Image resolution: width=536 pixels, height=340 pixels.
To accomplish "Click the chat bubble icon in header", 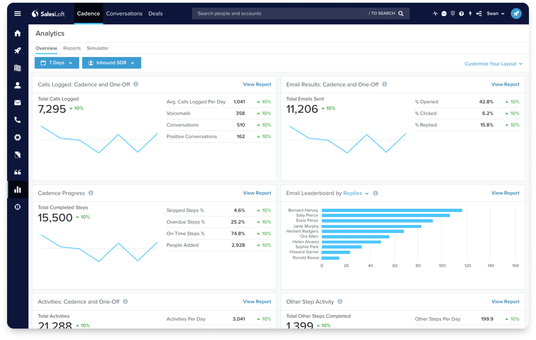I will 444,14.
